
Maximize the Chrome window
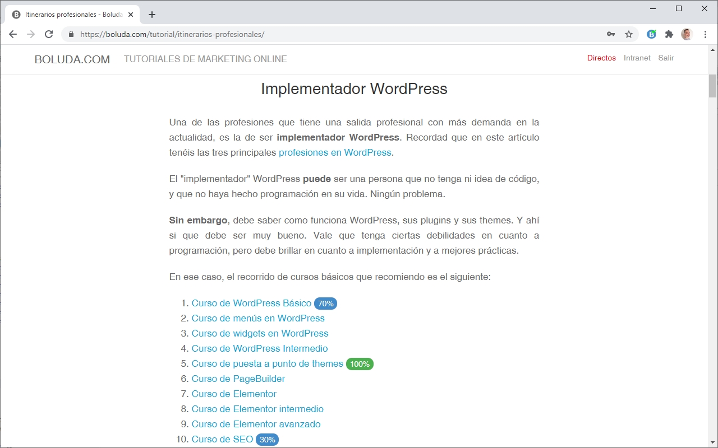679,8
